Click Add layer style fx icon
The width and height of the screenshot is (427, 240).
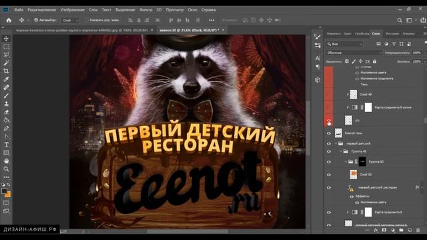coord(376,230)
